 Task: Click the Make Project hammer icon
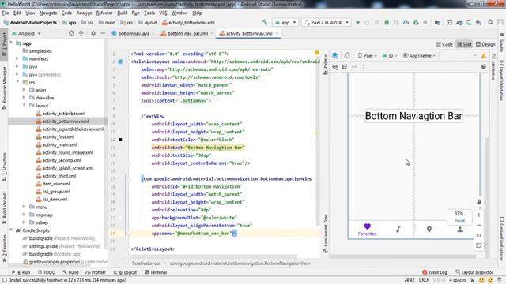click(265, 22)
